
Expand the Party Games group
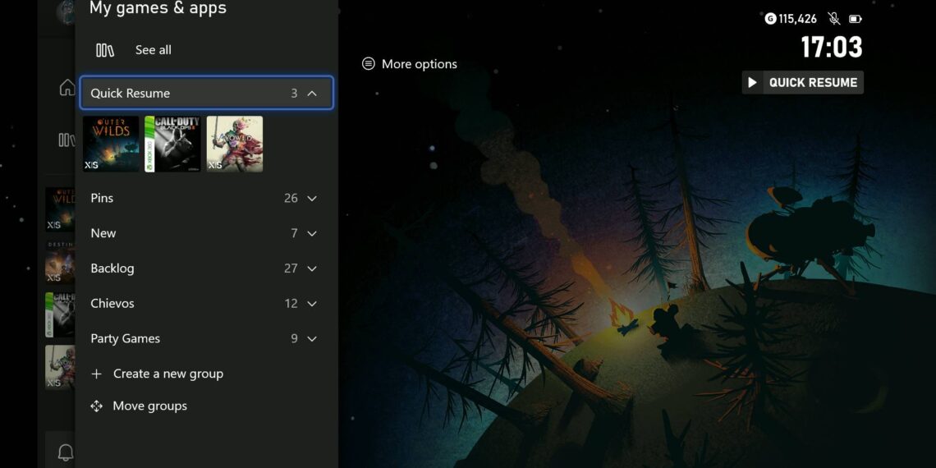pos(312,339)
